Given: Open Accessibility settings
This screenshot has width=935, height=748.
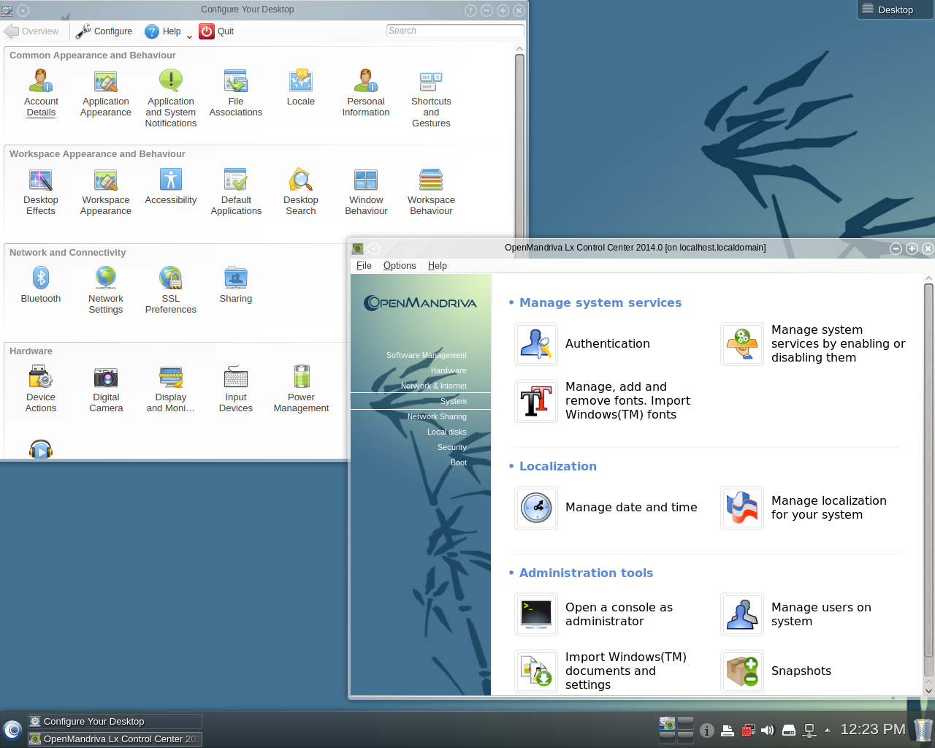Looking at the screenshot, I should pos(171,186).
